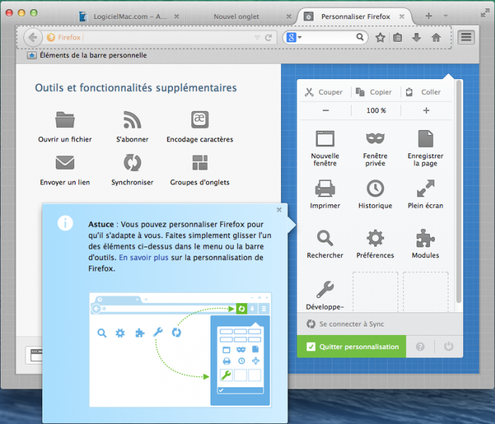Open the Google search engine dropdown

pos(294,37)
